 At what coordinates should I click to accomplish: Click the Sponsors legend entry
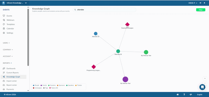pyautogui.click(x=61, y=85)
